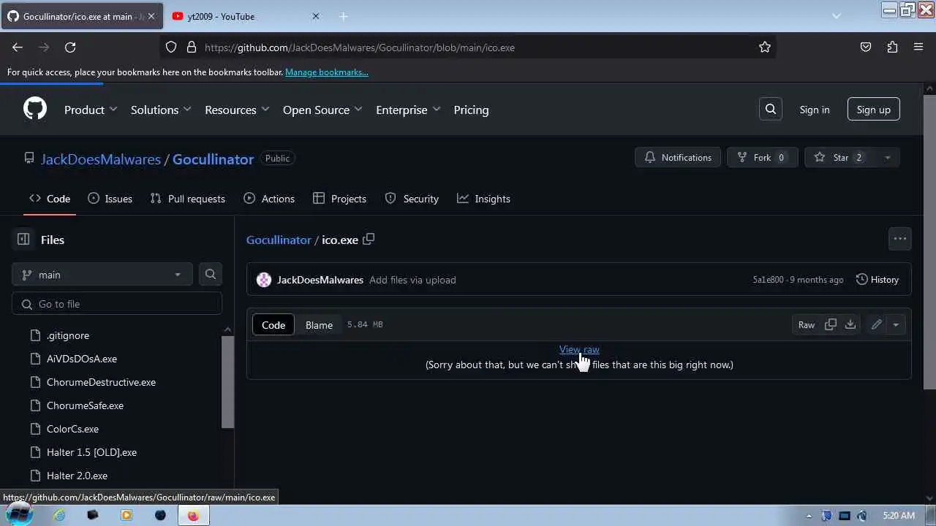Open a new browser tab with plus
This screenshot has width=936, height=526.
tap(344, 16)
